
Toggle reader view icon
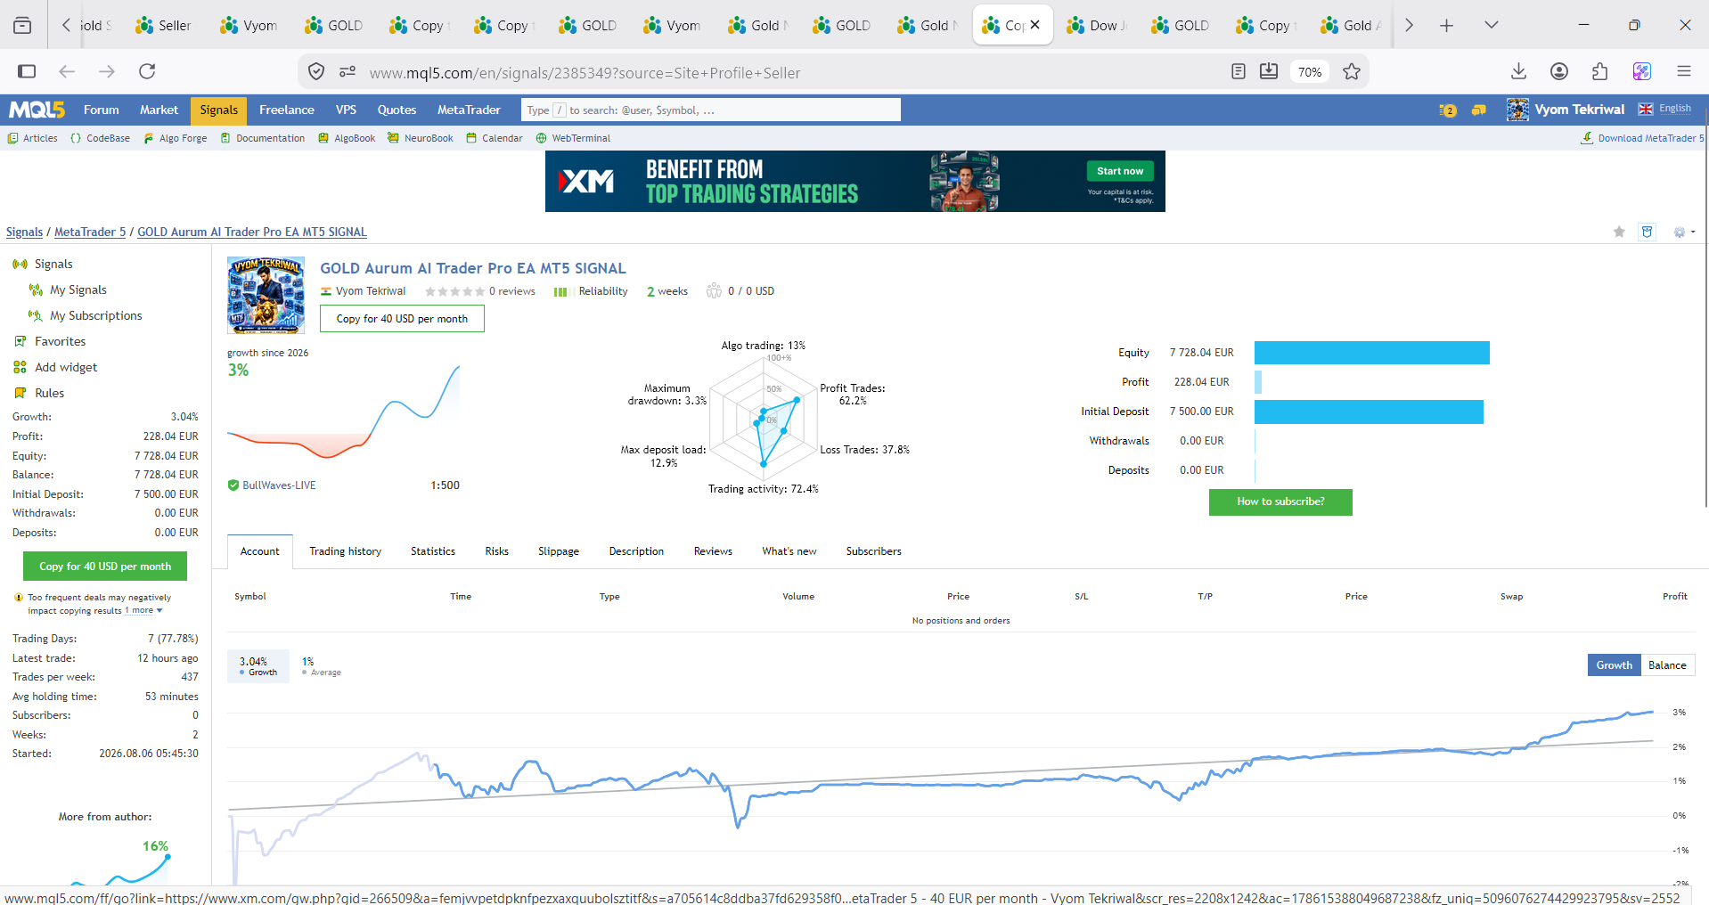pyautogui.click(x=1238, y=71)
